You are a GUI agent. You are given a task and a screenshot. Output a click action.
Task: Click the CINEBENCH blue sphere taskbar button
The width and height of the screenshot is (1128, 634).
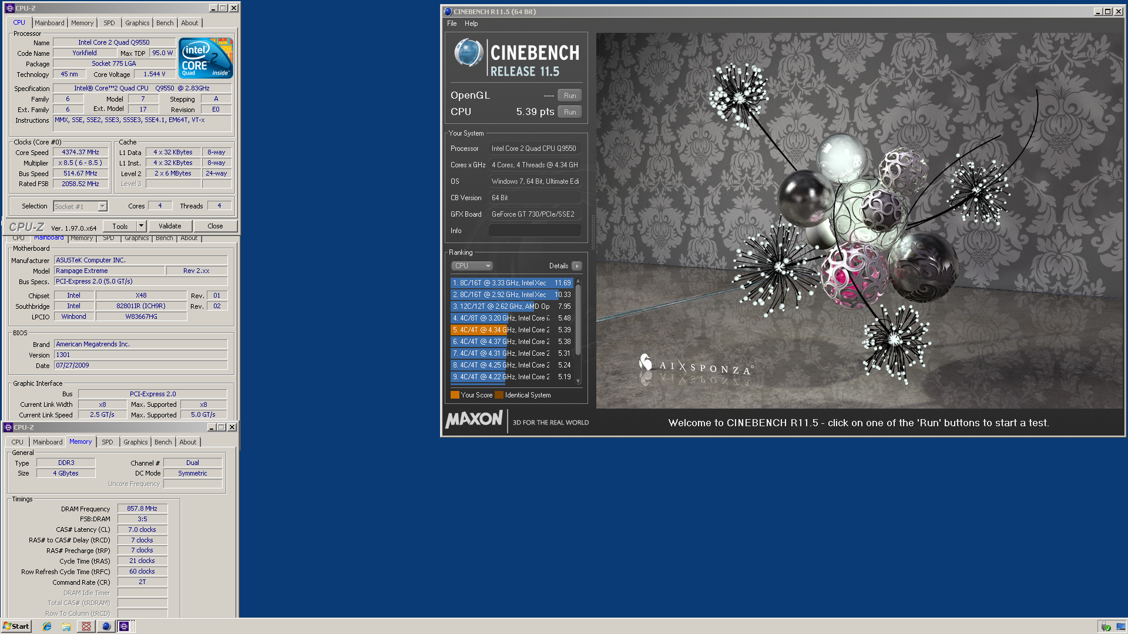tap(106, 626)
